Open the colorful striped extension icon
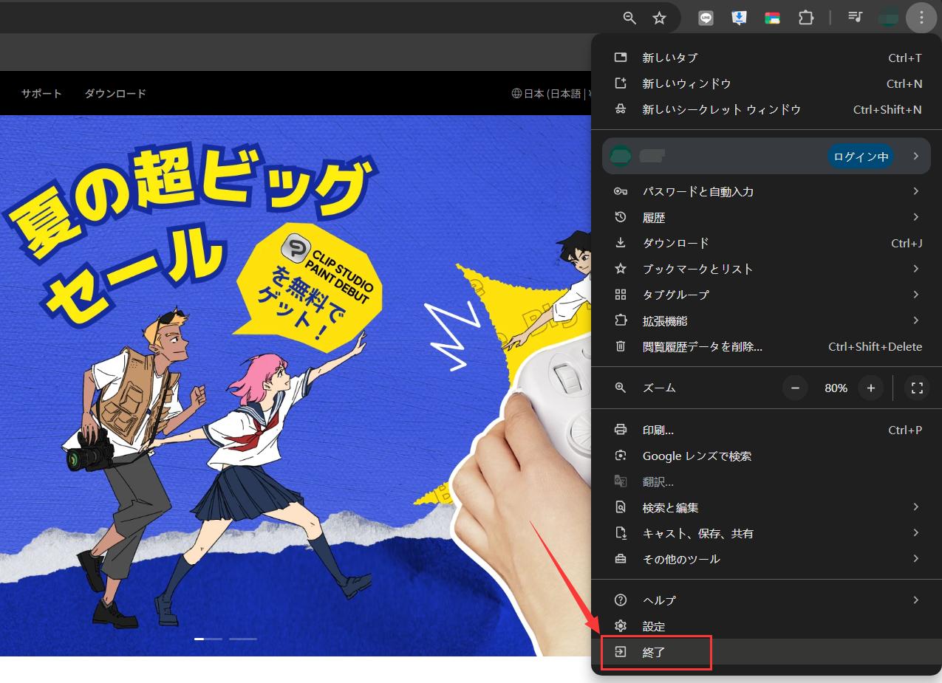 [772, 18]
